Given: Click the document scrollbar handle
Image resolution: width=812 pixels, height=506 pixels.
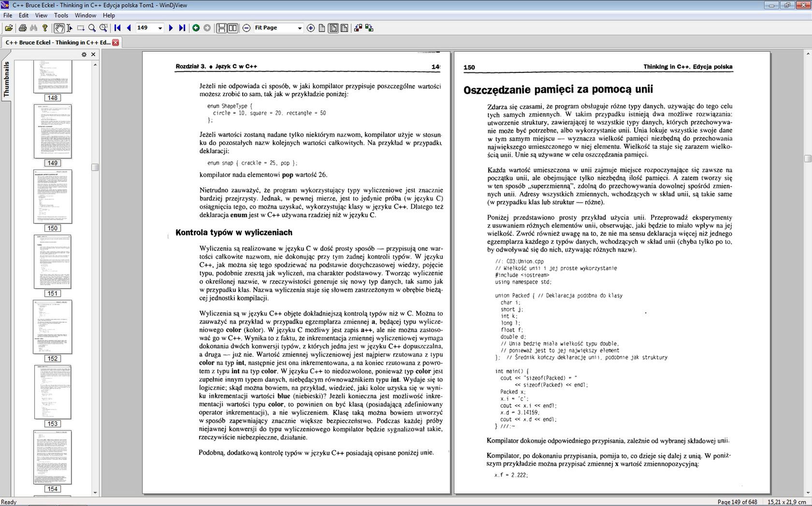Looking at the screenshot, I should click(808, 158).
